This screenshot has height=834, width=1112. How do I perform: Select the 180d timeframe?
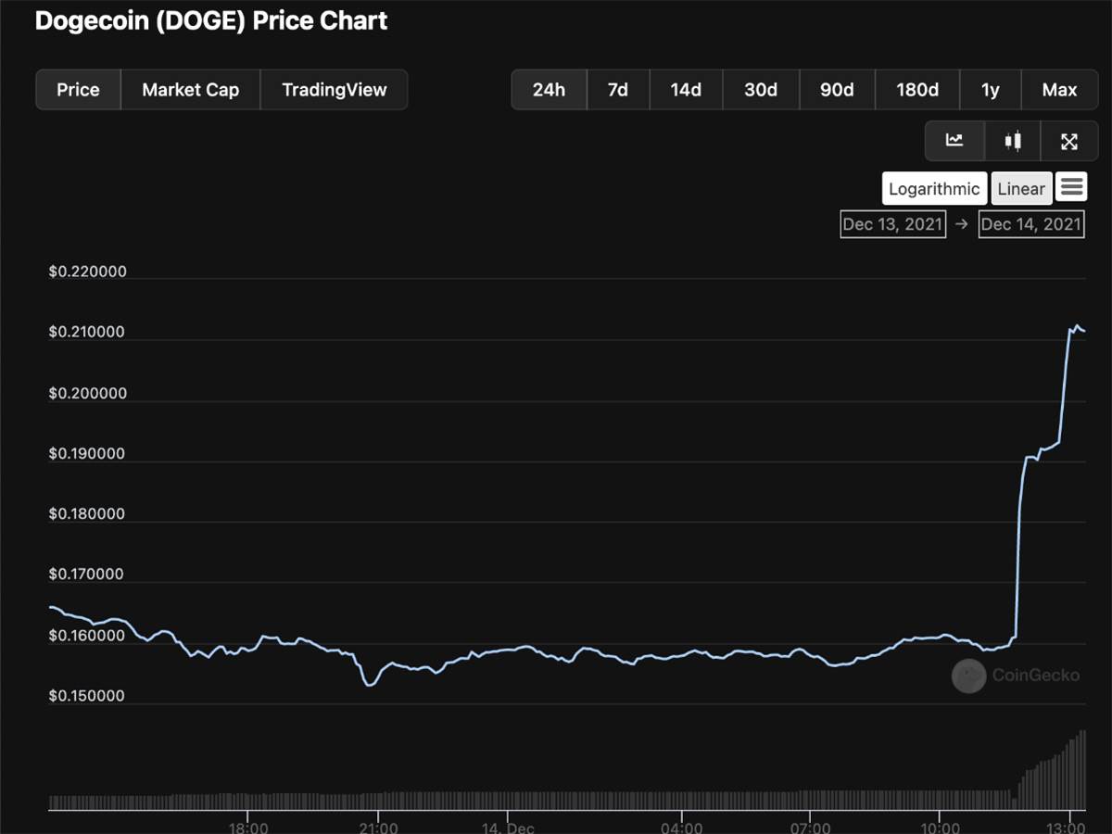916,89
